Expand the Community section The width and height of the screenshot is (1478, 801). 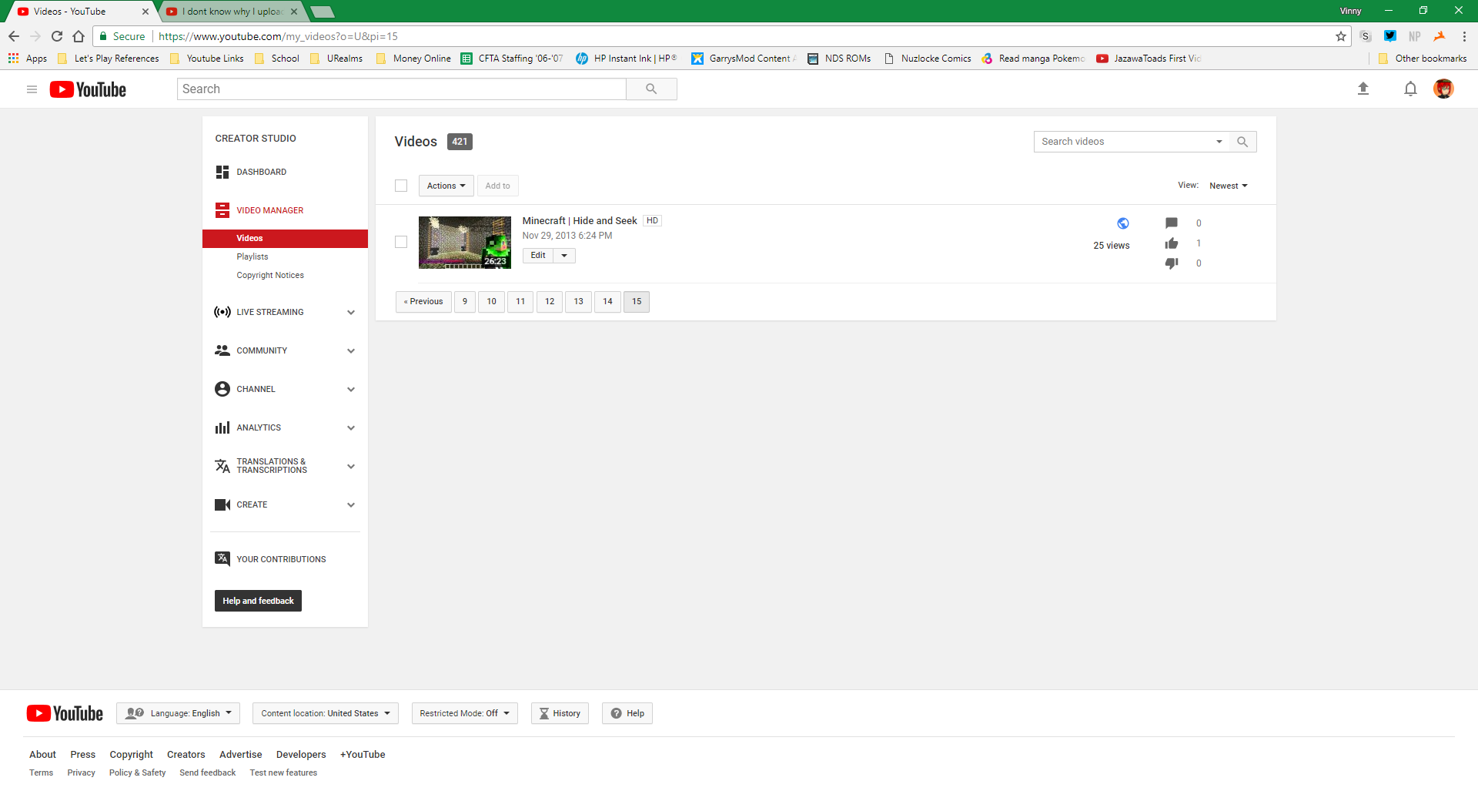click(x=351, y=350)
